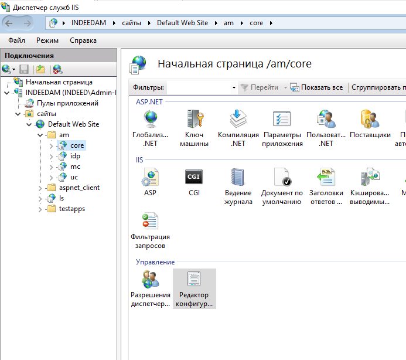Click the Показать все button

316,87
